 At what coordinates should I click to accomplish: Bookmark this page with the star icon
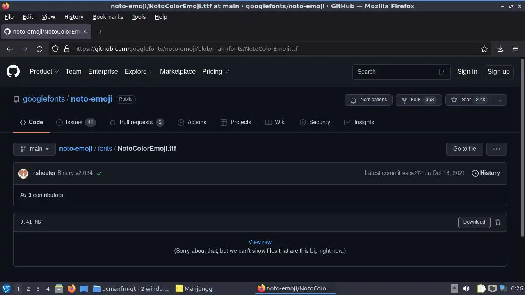coord(484,49)
